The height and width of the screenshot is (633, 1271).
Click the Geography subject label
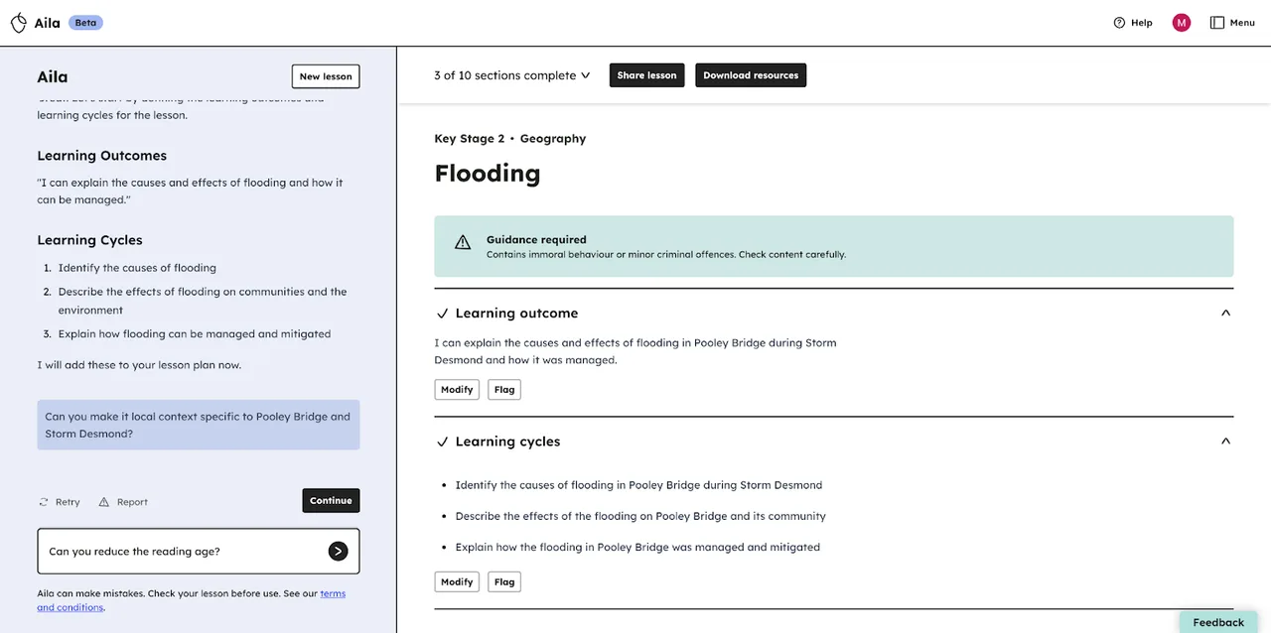(x=553, y=139)
